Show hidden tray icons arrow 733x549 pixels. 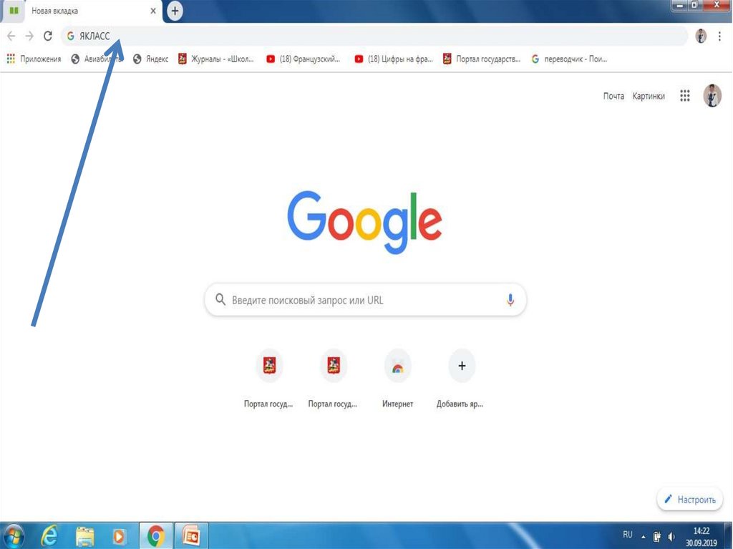[644, 537]
